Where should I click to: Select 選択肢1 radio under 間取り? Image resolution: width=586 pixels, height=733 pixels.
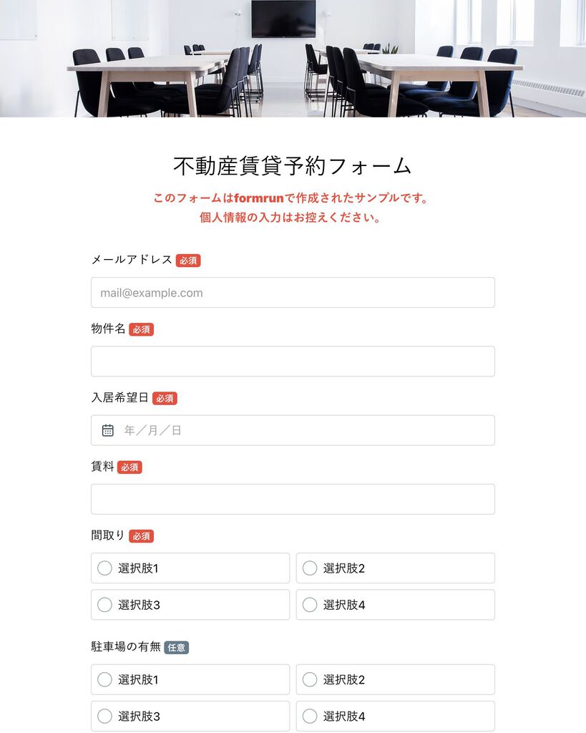[x=190, y=568]
